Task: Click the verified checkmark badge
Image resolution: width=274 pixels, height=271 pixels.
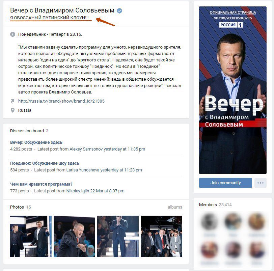Action: point(119,11)
